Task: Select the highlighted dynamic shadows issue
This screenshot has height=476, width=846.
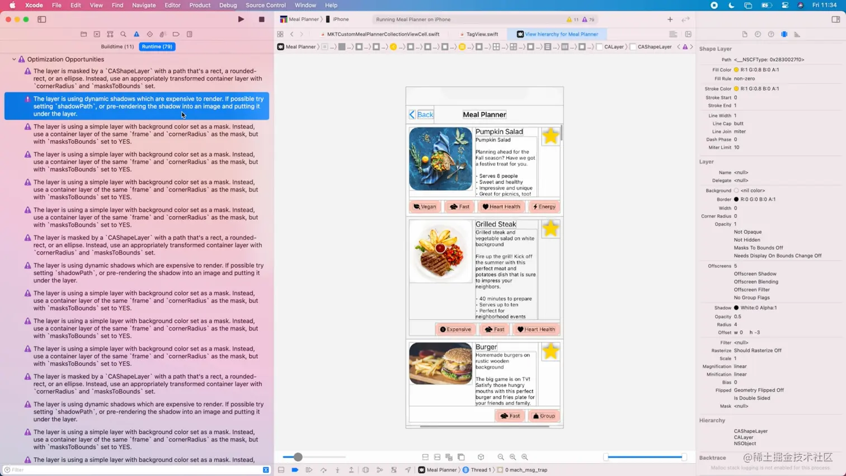Action: [x=137, y=106]
